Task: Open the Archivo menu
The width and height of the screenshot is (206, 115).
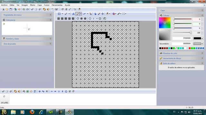Action: click(x=4, y=5)
